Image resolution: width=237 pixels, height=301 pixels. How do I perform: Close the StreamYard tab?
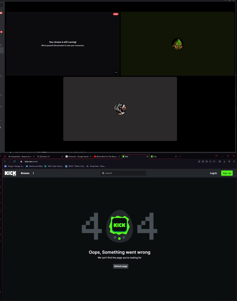pyautogui.click(x=34, y=157)
